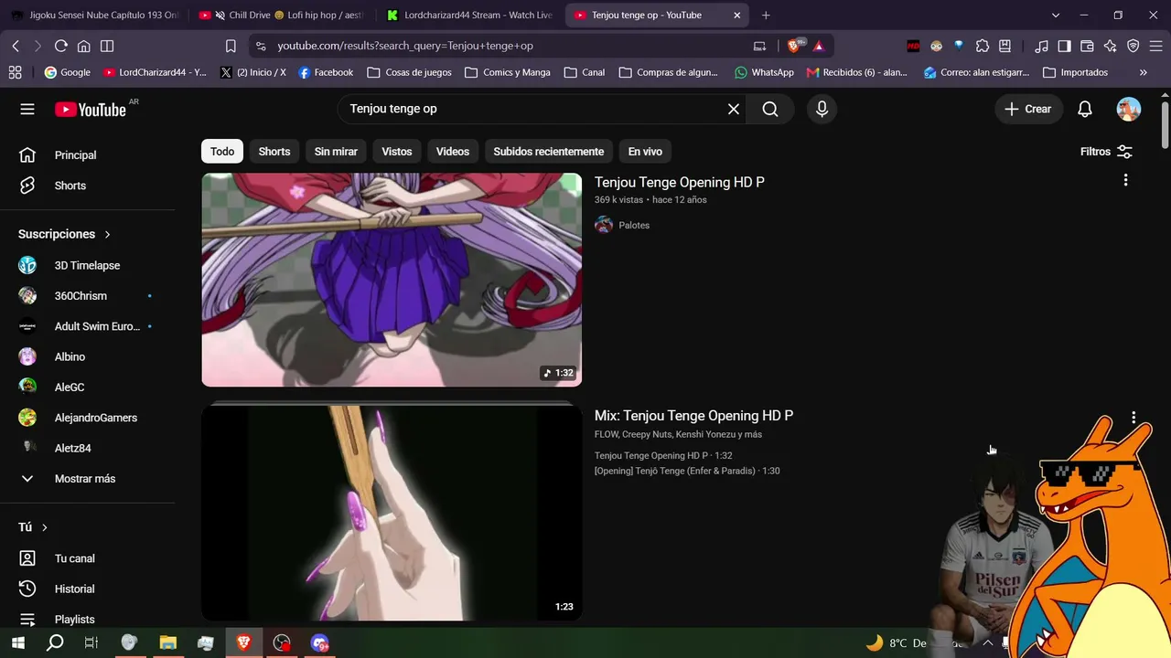
Task: Click the Crear button
Action: [1028, 109]
